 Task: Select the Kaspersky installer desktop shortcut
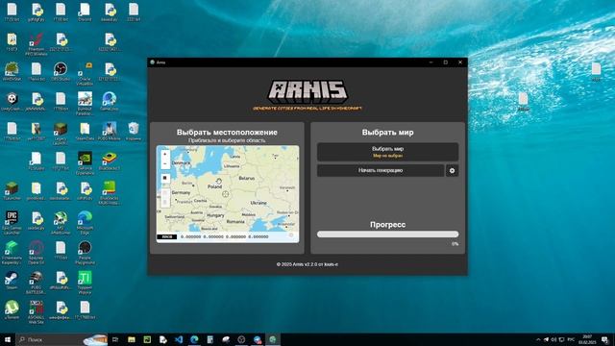point(12,253)
